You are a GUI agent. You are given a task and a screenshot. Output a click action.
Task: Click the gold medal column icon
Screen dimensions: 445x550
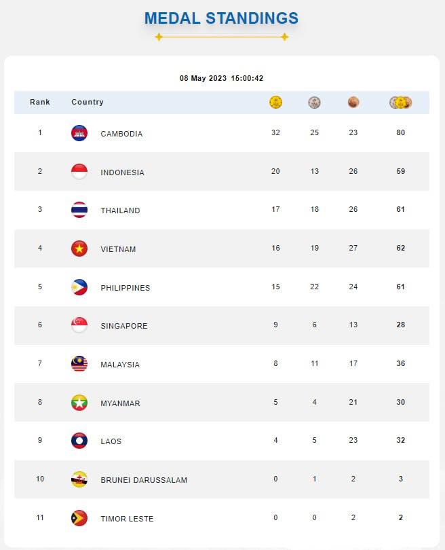[x=275, y=103]
